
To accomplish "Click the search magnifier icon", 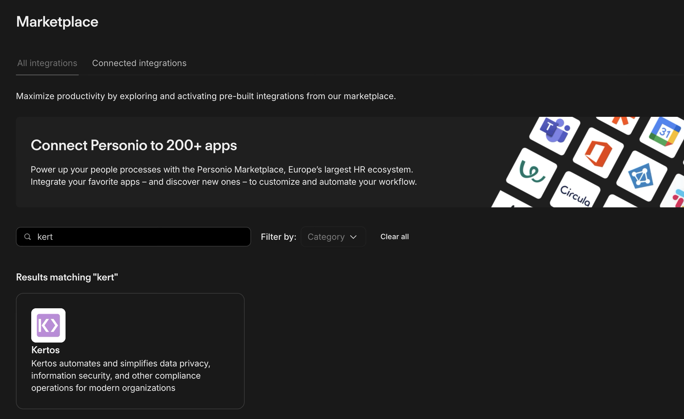I will (28, 237).
